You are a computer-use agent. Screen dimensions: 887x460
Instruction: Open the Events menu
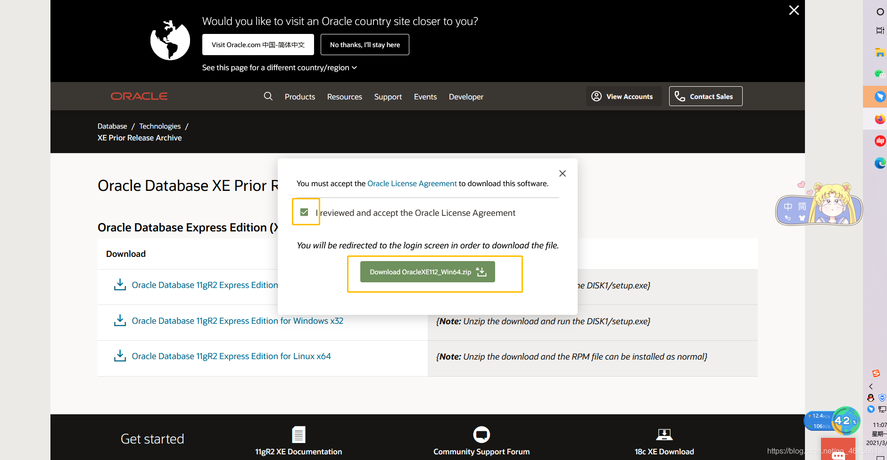click(x=425, y=97)
